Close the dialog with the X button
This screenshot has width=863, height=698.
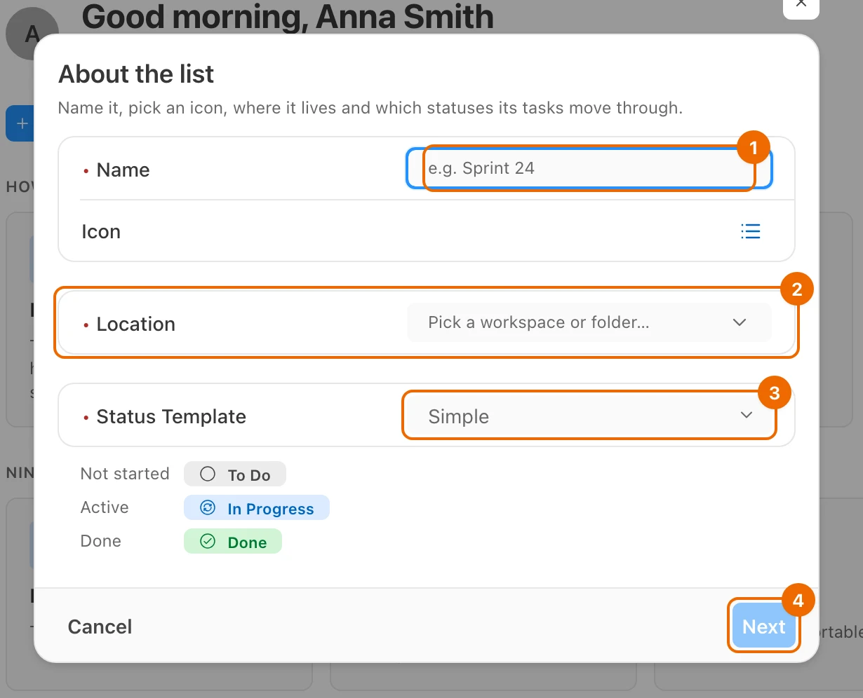[801, 6]
